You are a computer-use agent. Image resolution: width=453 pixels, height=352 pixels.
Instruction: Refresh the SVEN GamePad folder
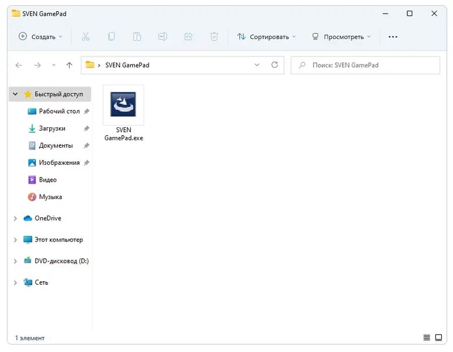pos(275,65)
